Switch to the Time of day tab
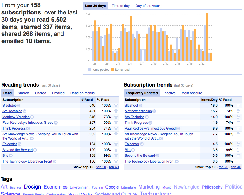Image resolution: width=244 pixels, height=195 pixels. 121,6
